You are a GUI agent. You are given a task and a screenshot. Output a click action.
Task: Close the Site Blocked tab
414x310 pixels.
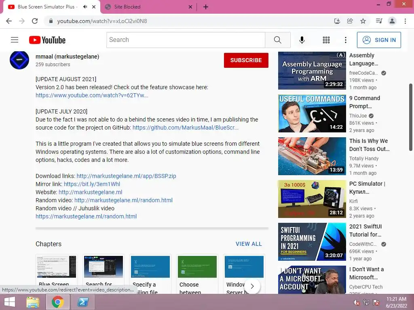tap(190, 7)
